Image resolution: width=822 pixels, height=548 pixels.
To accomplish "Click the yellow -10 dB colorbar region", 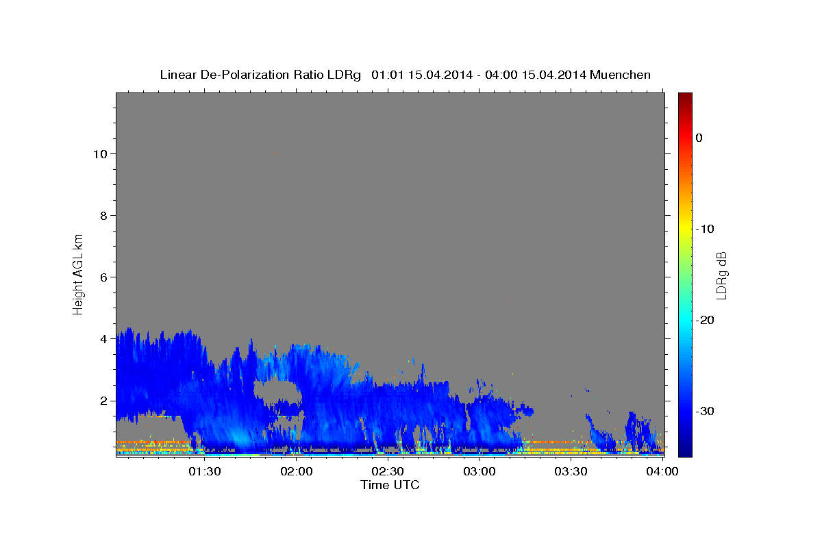I will click(685, 228).
